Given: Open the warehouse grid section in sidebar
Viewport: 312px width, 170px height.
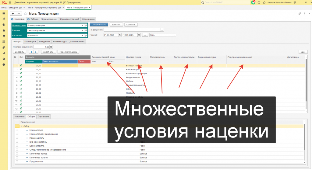Looking at the screenshot, I should click(x=4, y=42).
